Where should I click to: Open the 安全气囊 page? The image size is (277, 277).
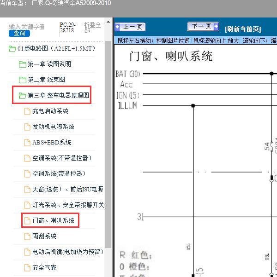(44, 267)
